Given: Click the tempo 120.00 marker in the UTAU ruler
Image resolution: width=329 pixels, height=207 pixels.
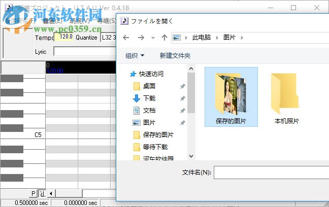Looking at the screenshot, I should 55,71.
